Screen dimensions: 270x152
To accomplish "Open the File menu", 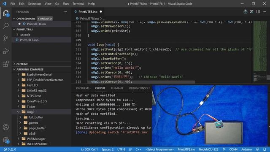I will pyautogui.click(x=13, y=4).
